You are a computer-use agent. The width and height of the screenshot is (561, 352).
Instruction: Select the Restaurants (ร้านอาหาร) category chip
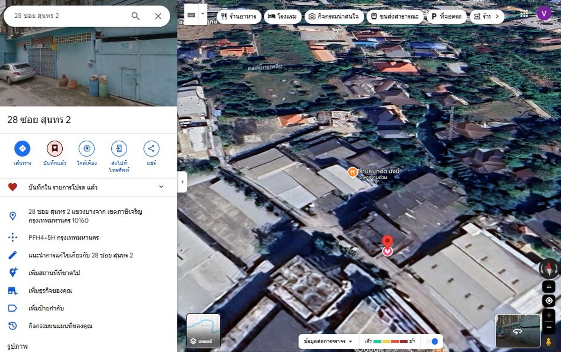239,17
